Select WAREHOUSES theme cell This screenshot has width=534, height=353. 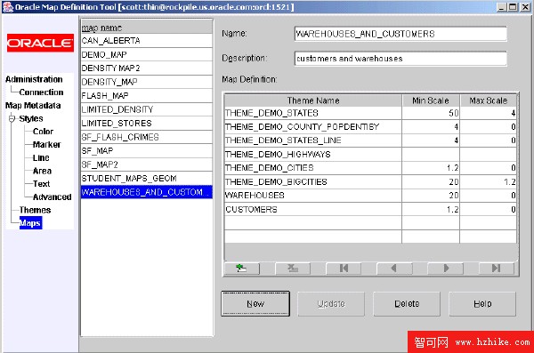pos(313,196)
